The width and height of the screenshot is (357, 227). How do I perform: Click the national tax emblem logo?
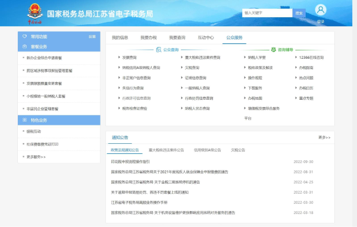(35, 14)
